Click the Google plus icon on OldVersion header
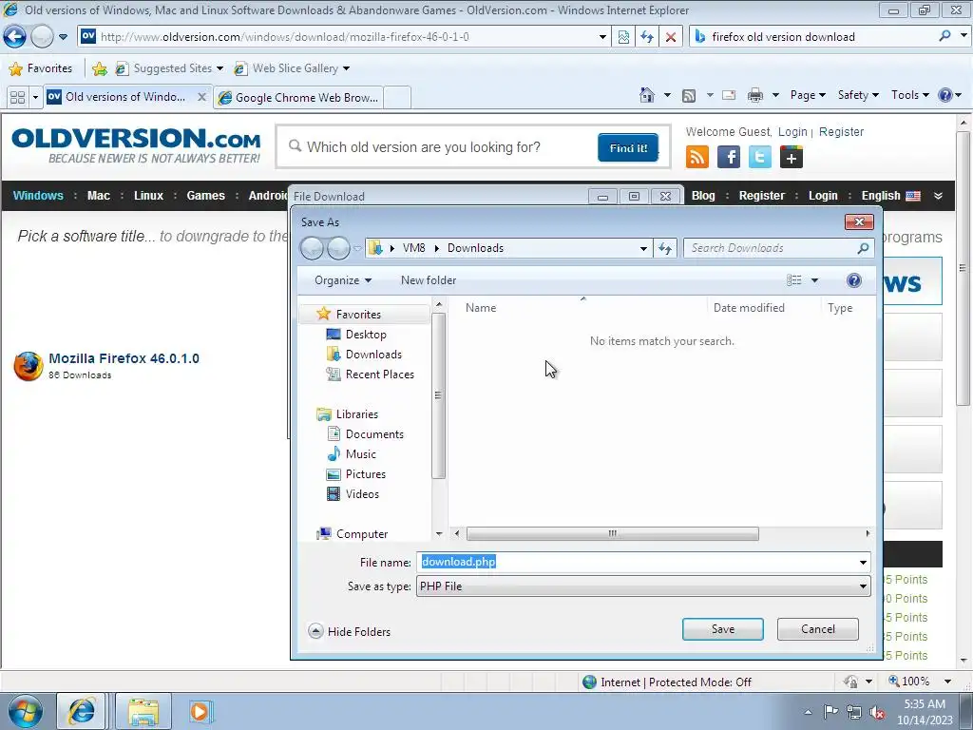 (x=792, y=157)
